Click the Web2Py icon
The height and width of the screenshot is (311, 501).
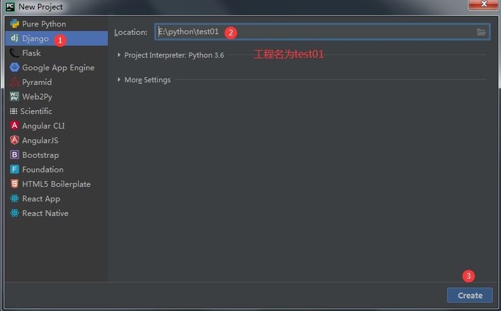[15, 96]
